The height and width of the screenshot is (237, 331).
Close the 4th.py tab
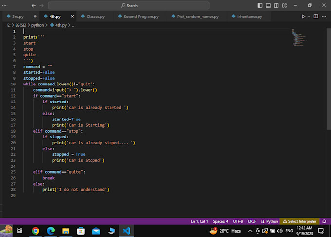pyautogui.click(x=72, y=17)
